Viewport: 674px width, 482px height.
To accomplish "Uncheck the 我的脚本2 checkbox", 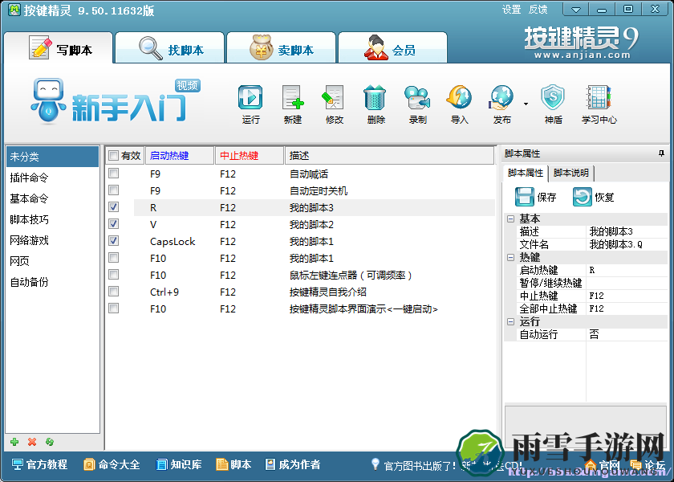I will [x=113, y=224].
